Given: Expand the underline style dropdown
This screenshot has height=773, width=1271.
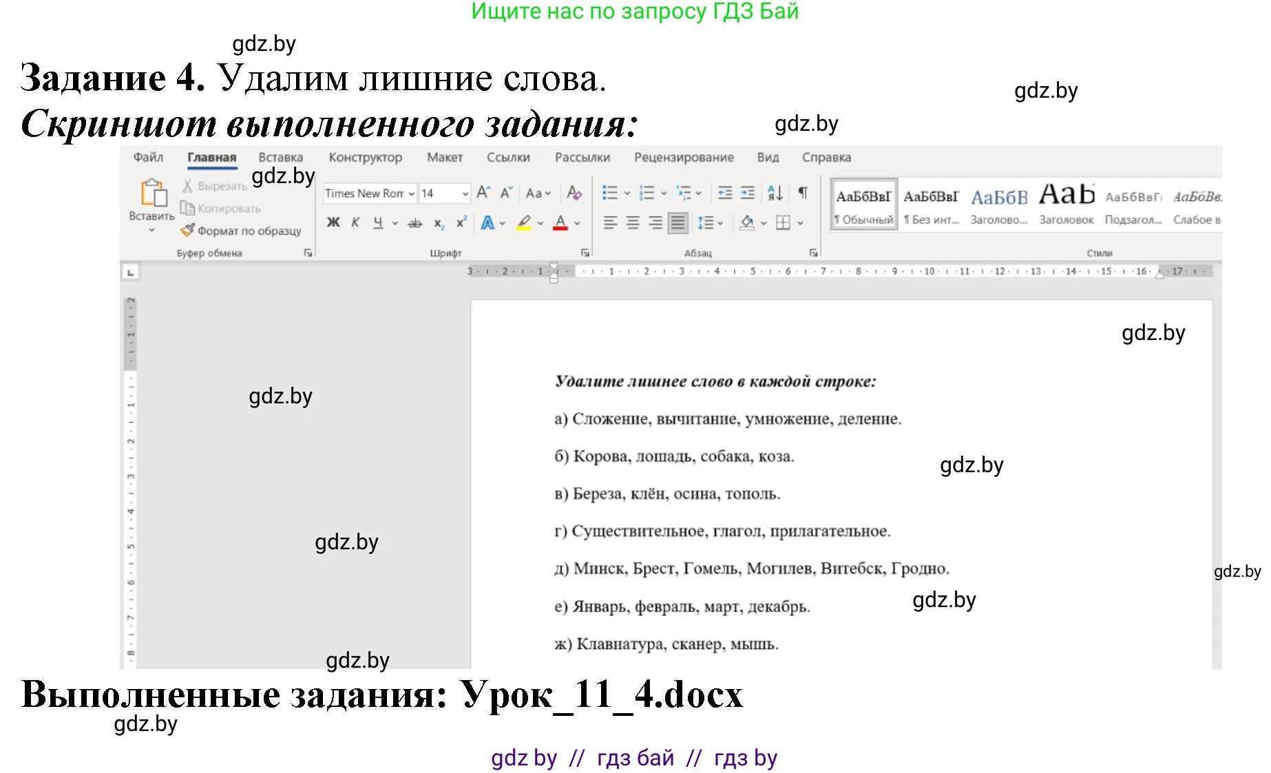Looking at the screenshot, I should tap(395, 222).
